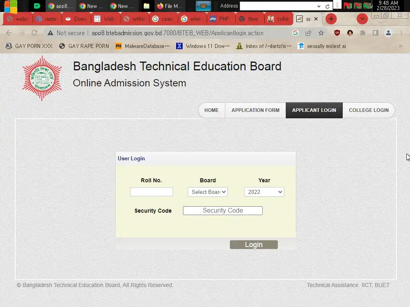The height and width of the screenshot is (307, 410).
Task: Click the browser forward arrow
Action: (x=22, y=33)
